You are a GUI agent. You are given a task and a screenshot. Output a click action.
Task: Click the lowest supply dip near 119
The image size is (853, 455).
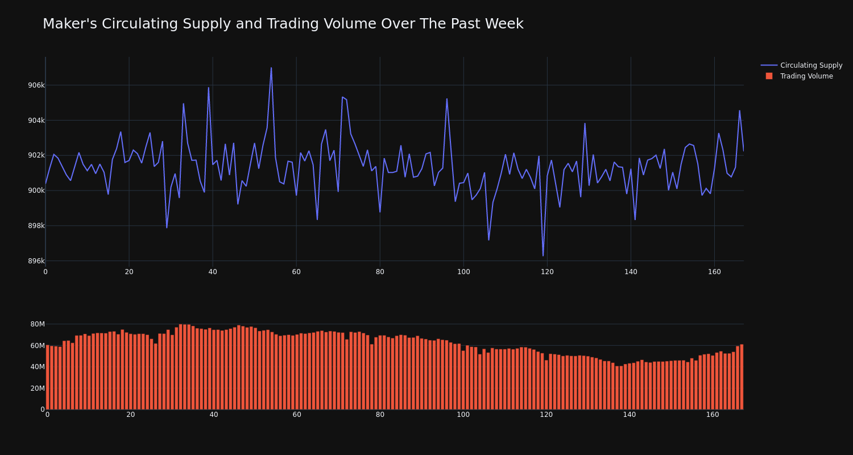[x=543, y=255]
